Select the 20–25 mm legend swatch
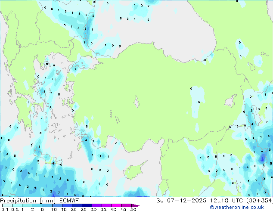Screen dimensions: 273x211 click(77, 205)
